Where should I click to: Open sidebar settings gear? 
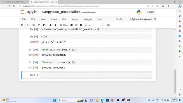180,94
